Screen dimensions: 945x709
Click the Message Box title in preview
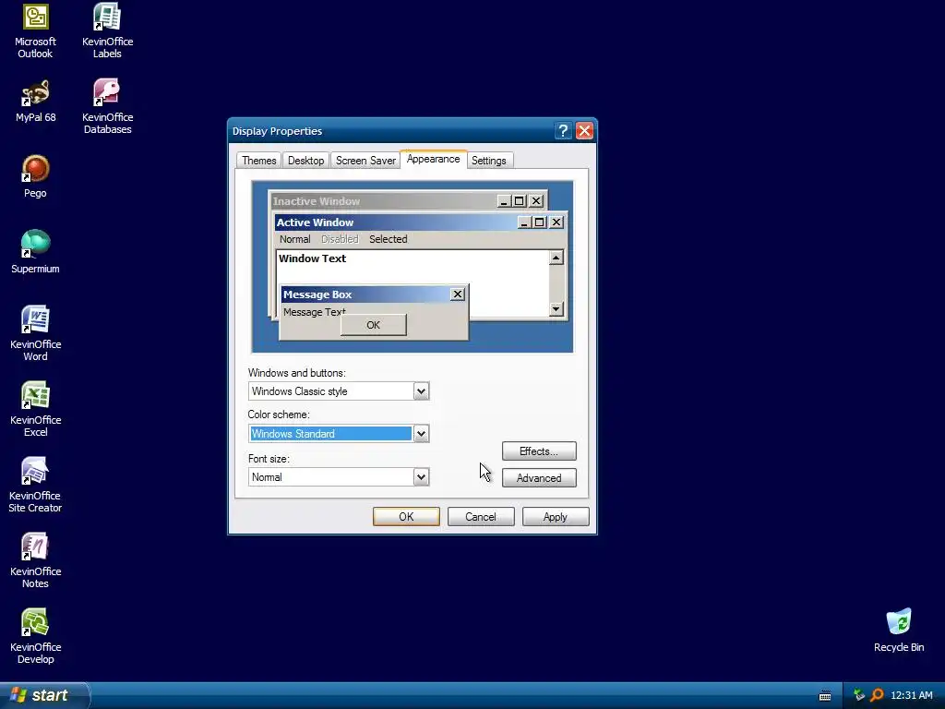click(x=317, y=294)
